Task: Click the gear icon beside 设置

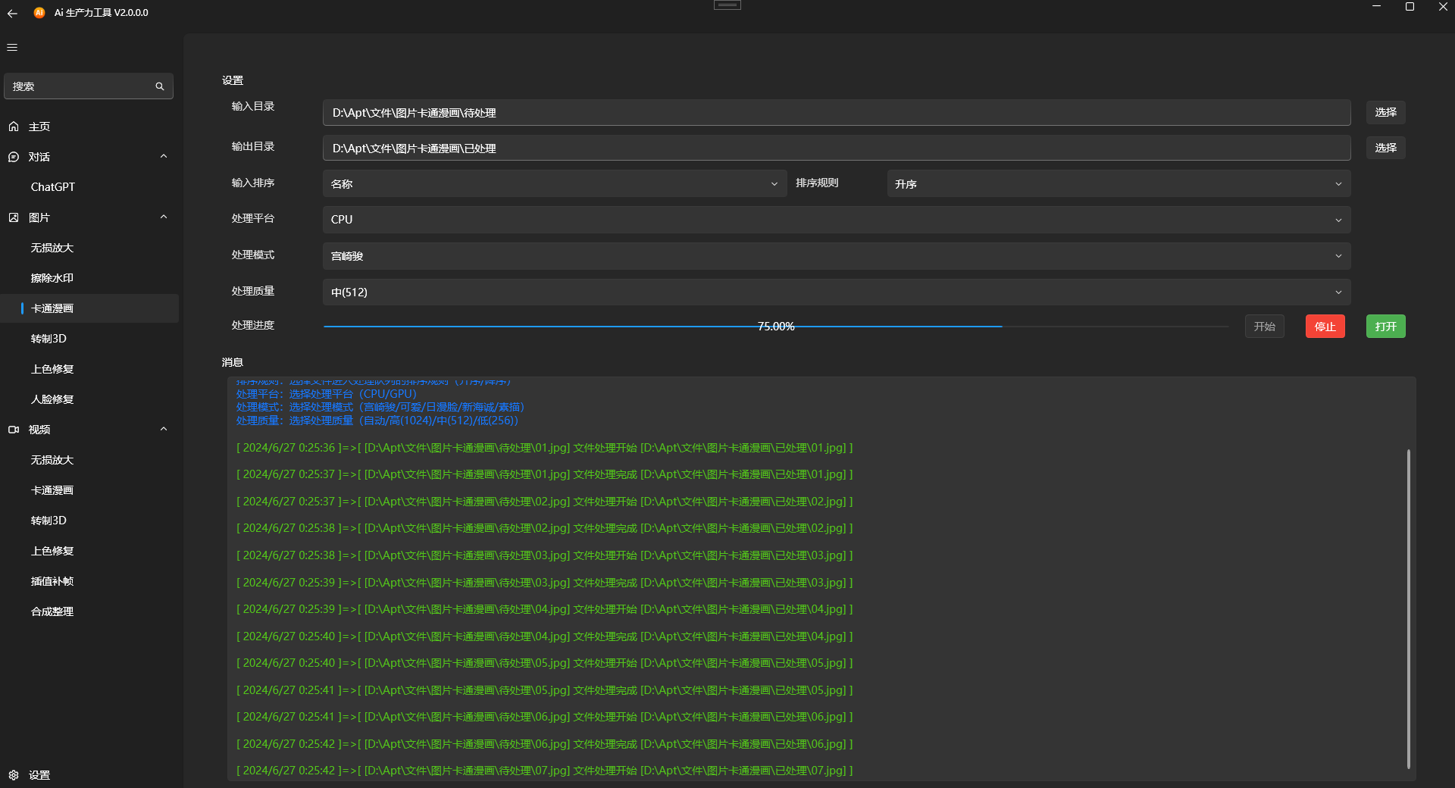Action: 14,775
